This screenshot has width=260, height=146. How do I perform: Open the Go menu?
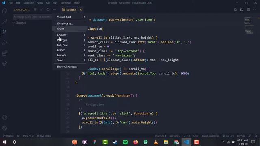point(48,3)
